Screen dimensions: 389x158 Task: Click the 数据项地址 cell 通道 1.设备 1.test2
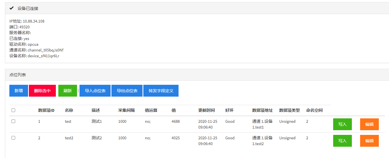click(262, 141)
